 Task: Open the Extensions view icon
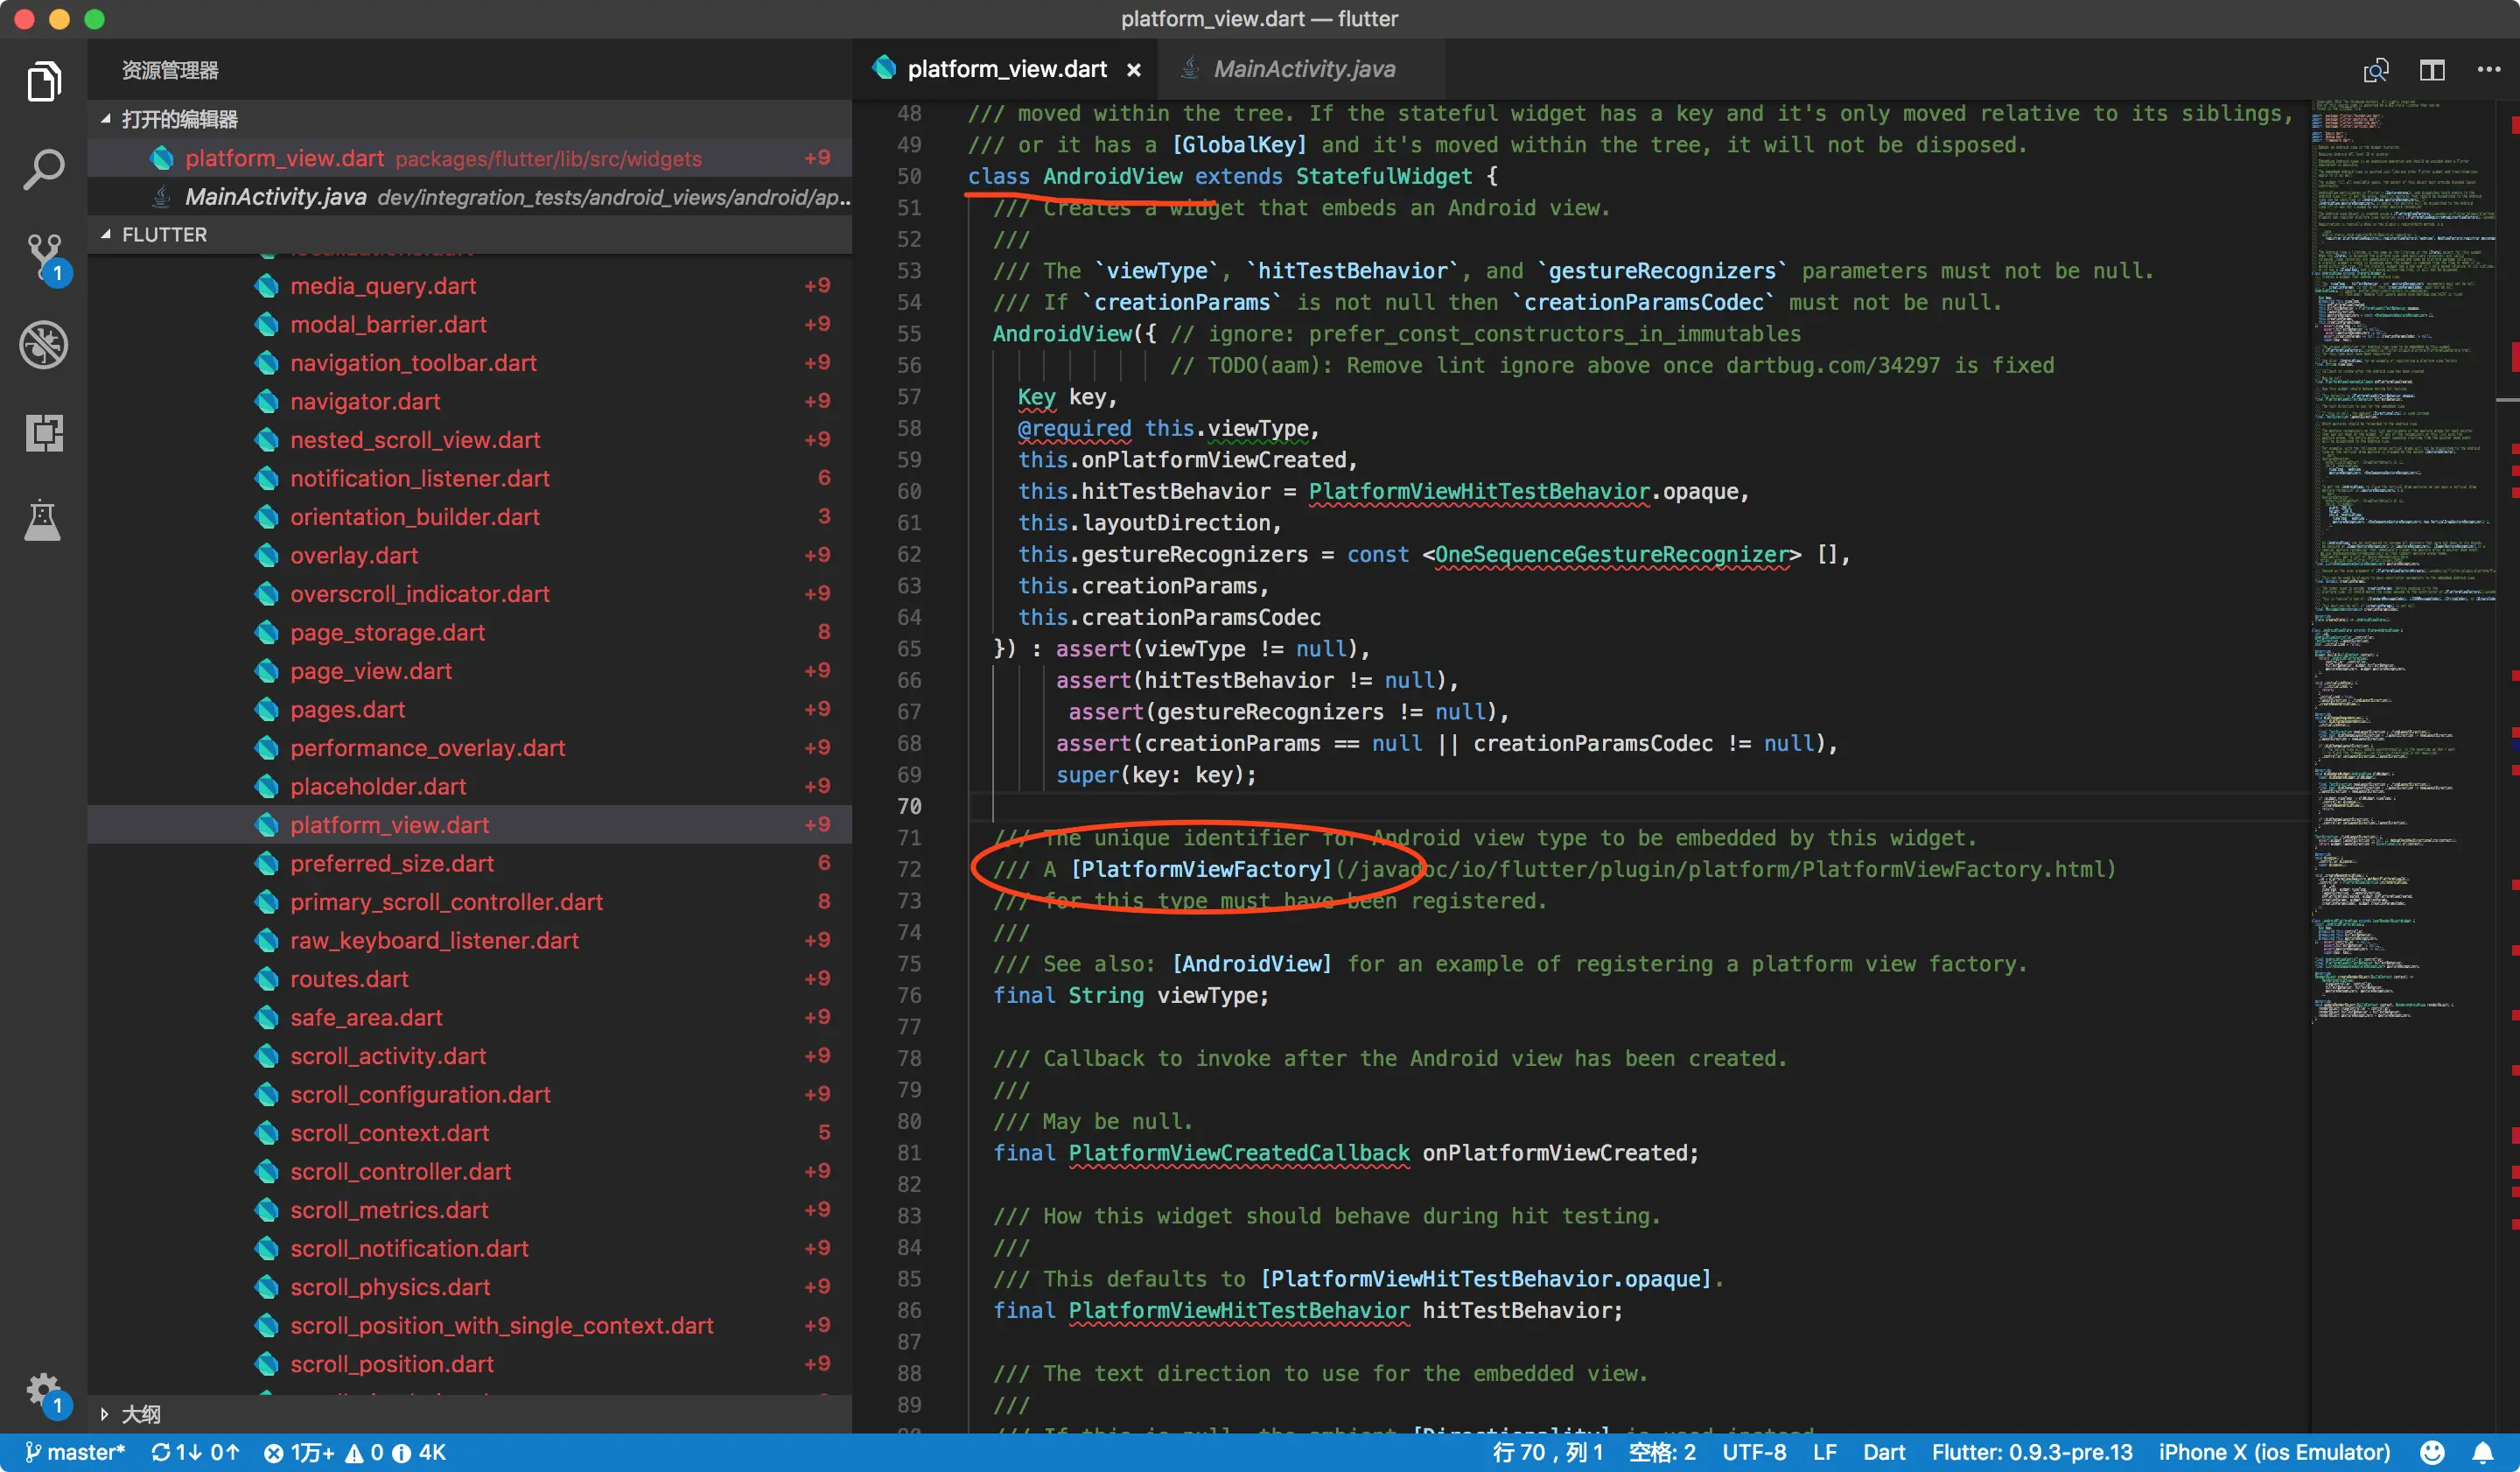[43, 432]
